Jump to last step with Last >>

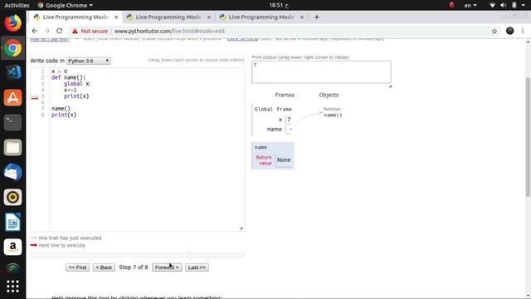click(x=197, y=267)
